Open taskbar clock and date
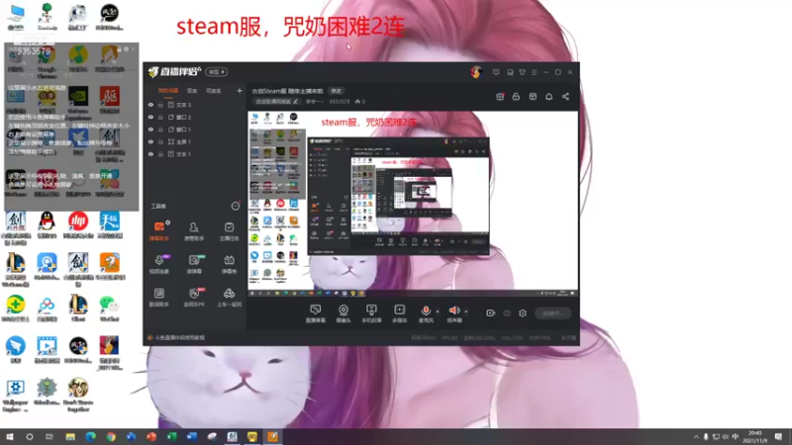Image resolution: width=792 pixels, height=445 pixels. 755,436
